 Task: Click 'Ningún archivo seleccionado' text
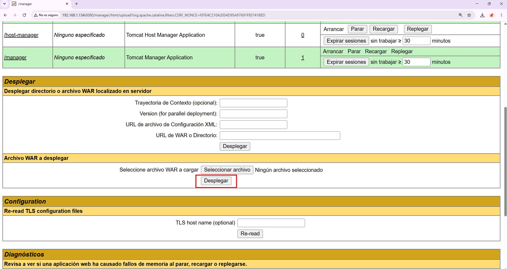(289, 170)
